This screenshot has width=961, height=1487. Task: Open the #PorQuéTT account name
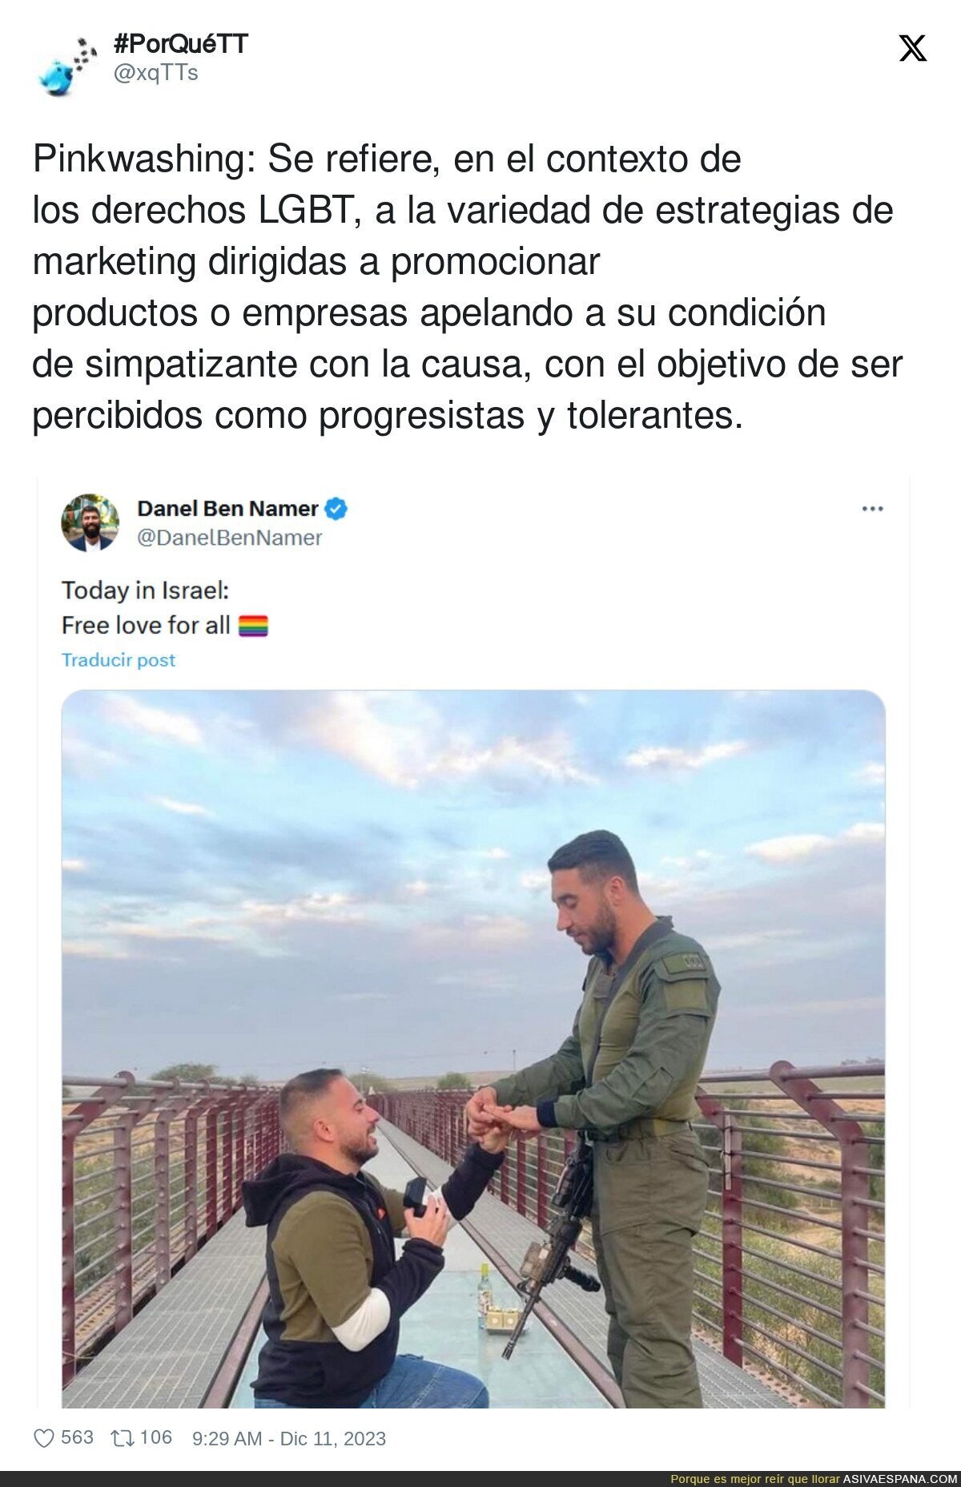click(181, 44)
